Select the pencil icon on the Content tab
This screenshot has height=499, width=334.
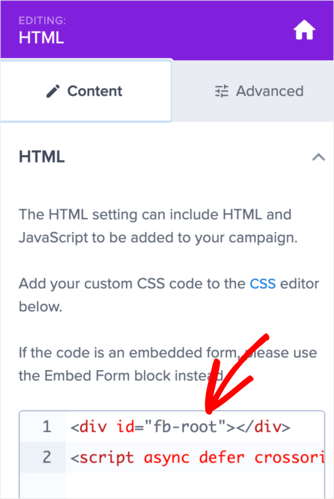coord(53,91)
